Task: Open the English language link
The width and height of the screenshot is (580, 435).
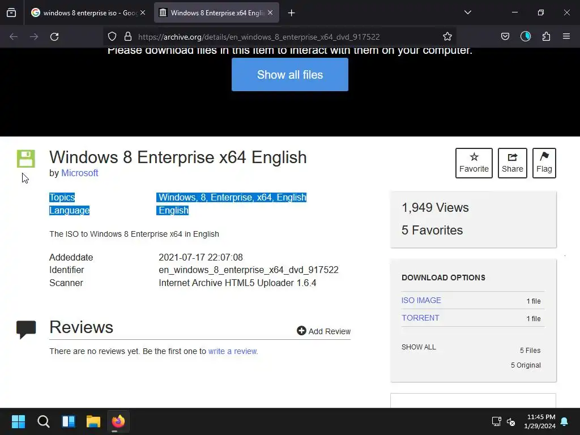Action: 173,211
